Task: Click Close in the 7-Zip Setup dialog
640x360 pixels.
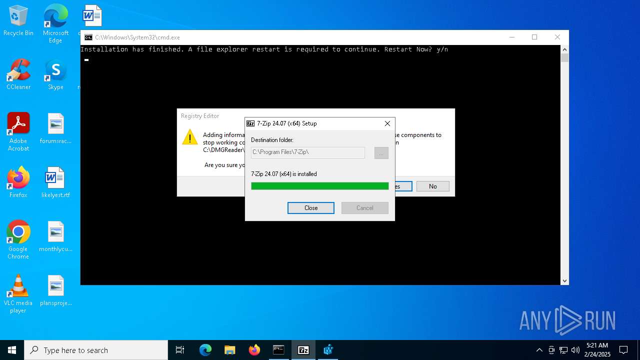Action: coord(311,208)
